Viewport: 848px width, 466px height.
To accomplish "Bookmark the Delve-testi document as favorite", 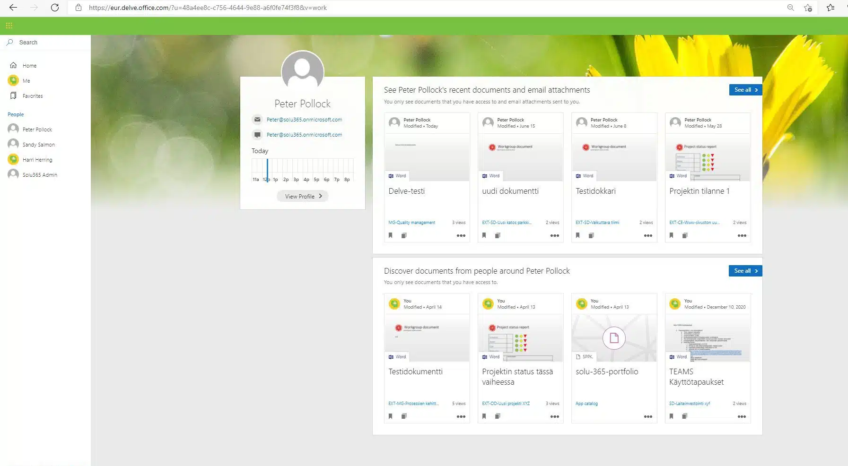I will [x=391, y=235].
